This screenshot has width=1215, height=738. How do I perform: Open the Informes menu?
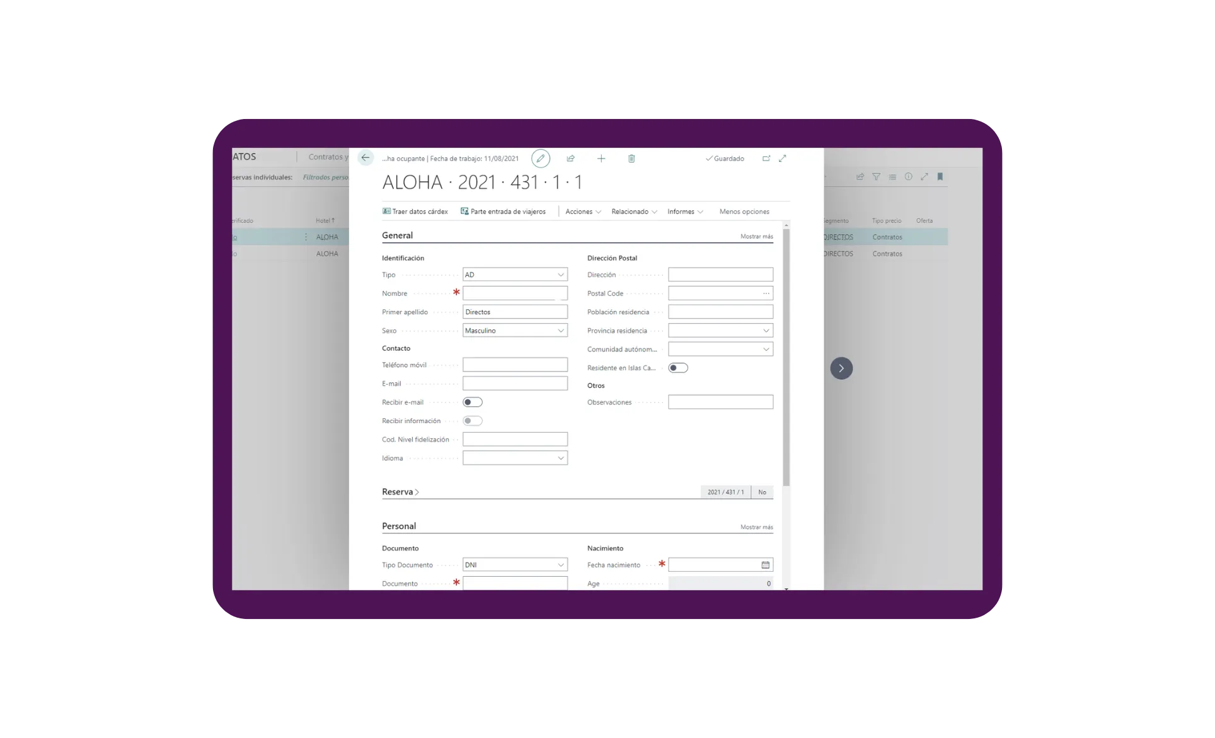point(685,212)
